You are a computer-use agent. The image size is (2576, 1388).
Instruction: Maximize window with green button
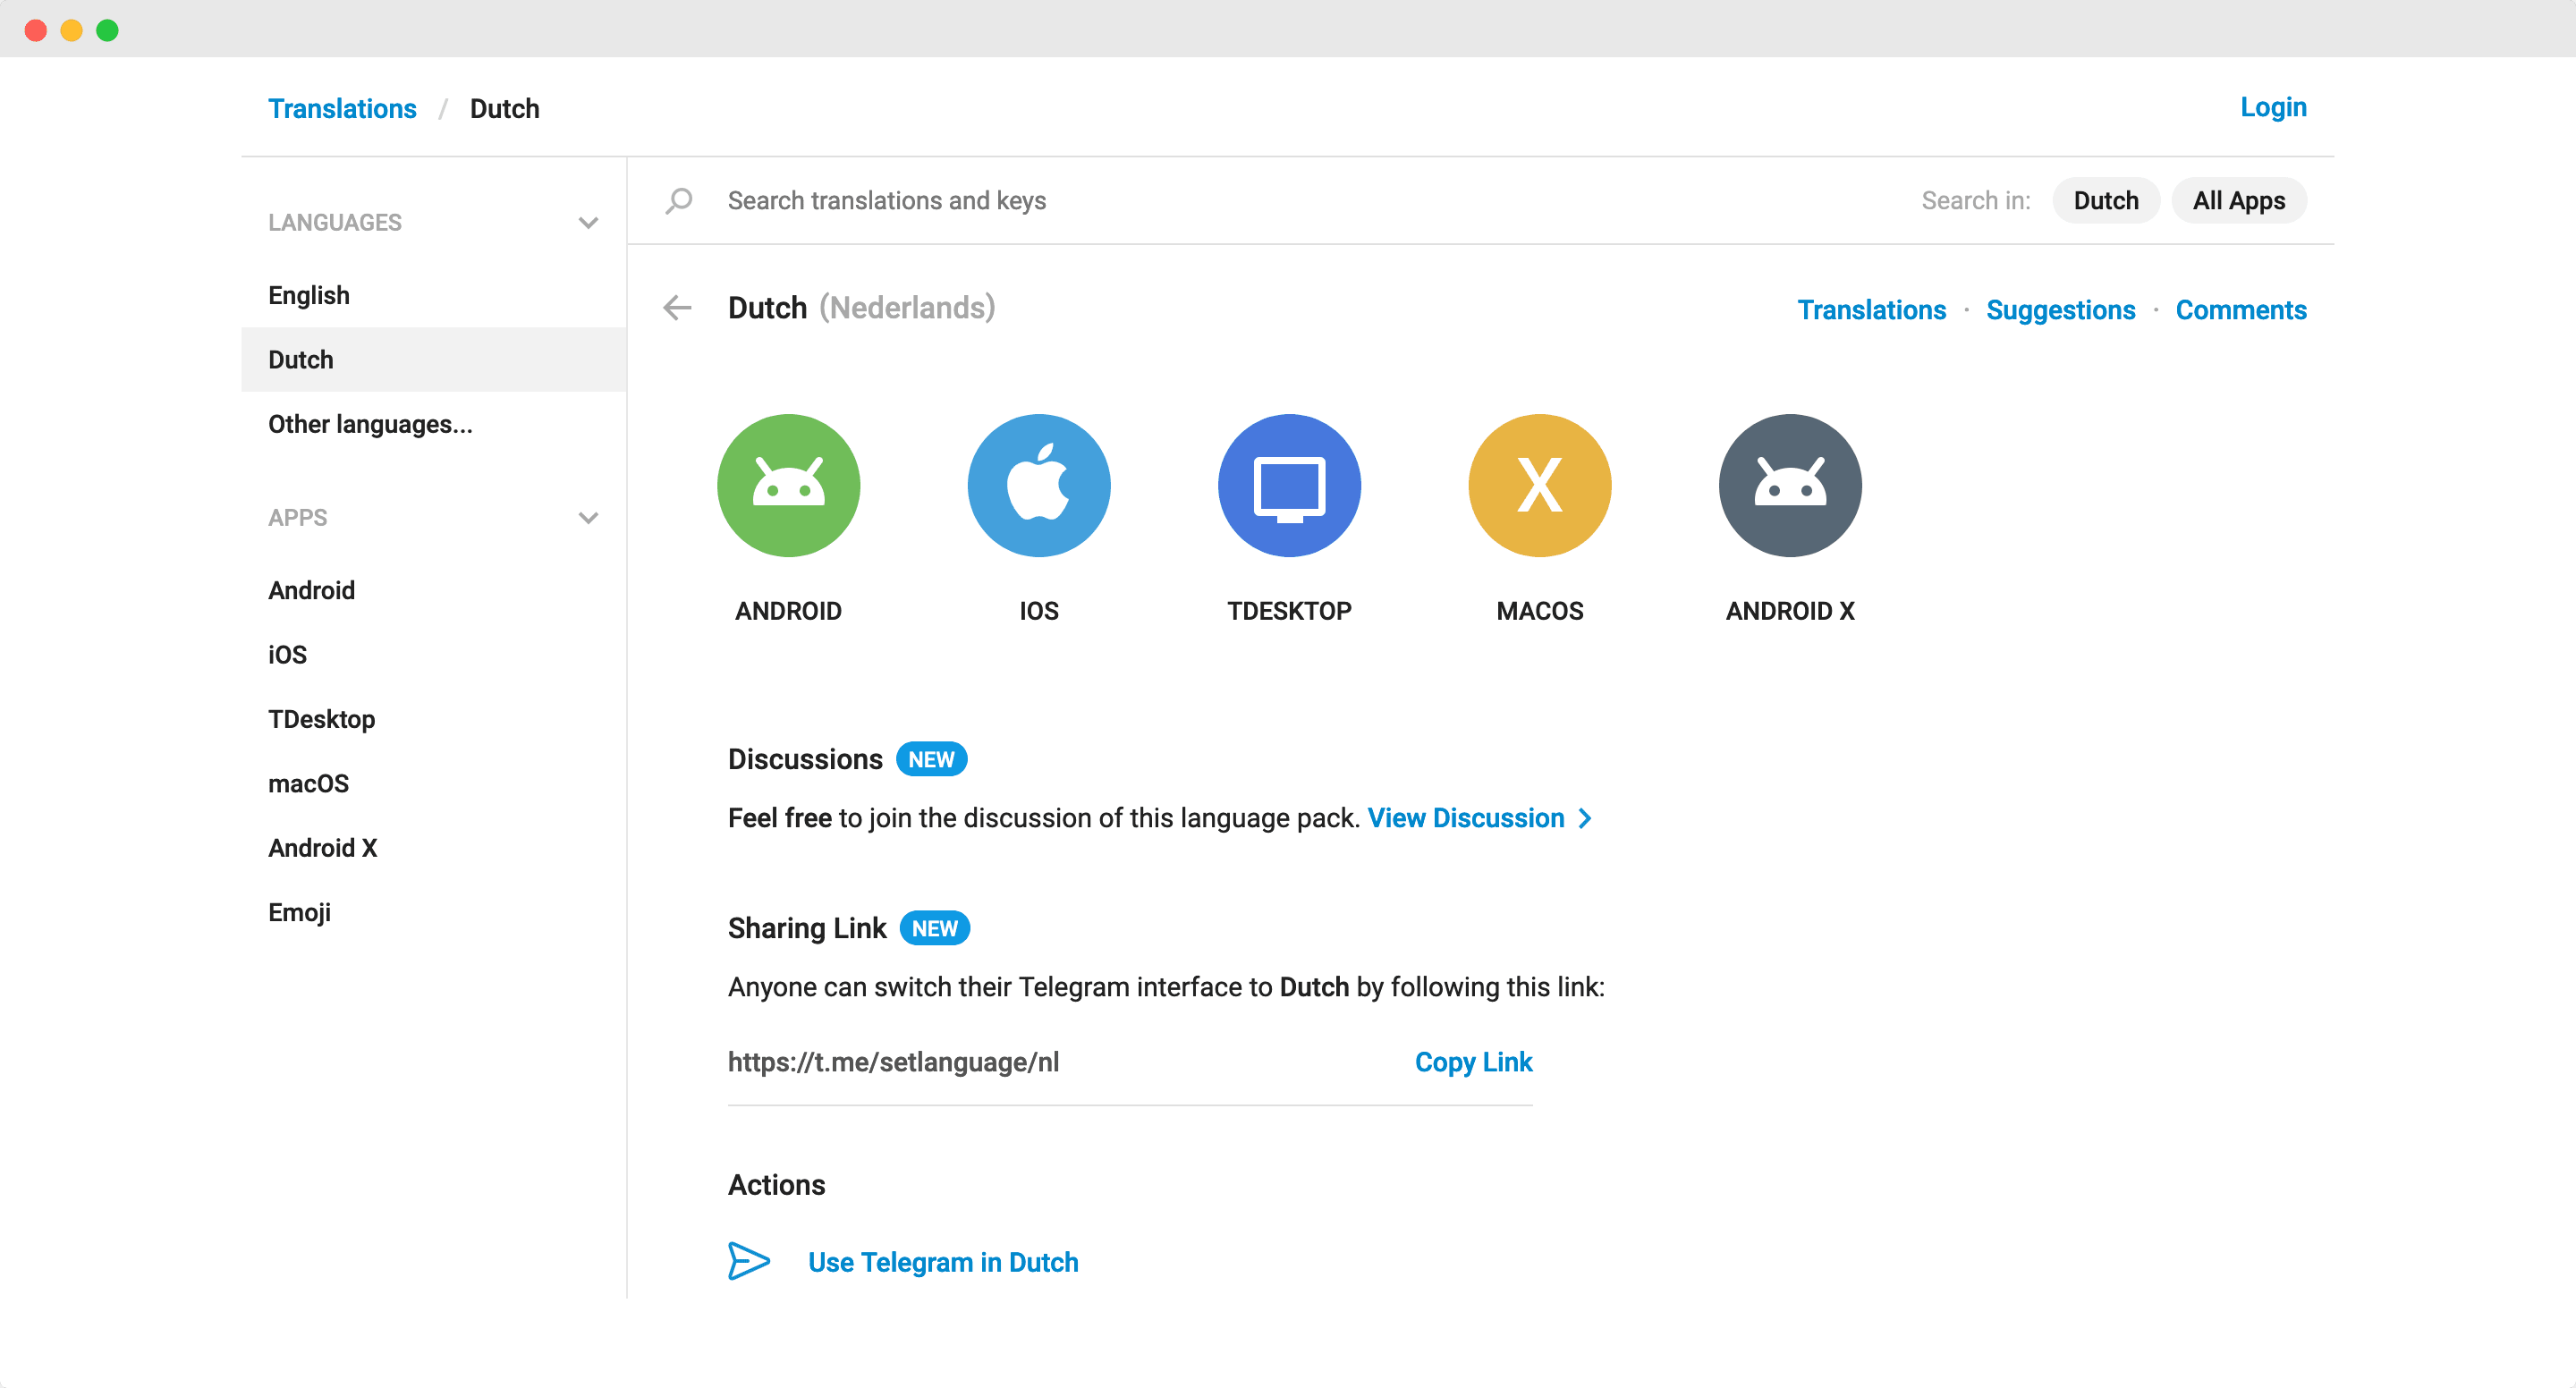pos(107,30)
